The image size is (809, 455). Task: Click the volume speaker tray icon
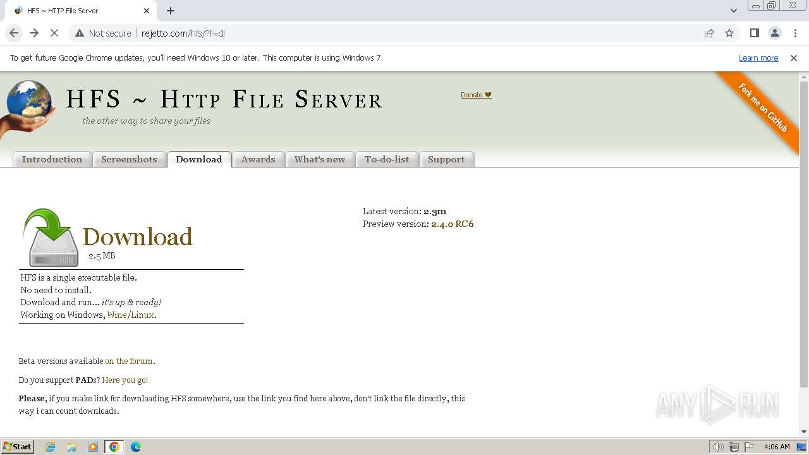click(718, 447)
